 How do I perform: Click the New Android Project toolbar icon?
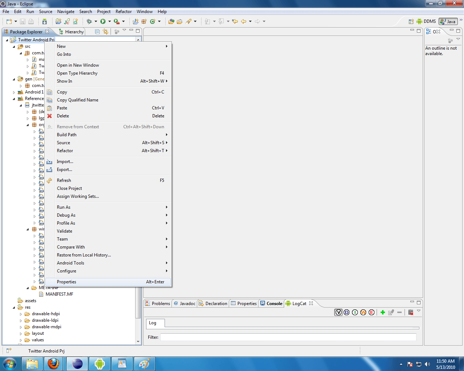pyautogui.click(x=58, y=21)
